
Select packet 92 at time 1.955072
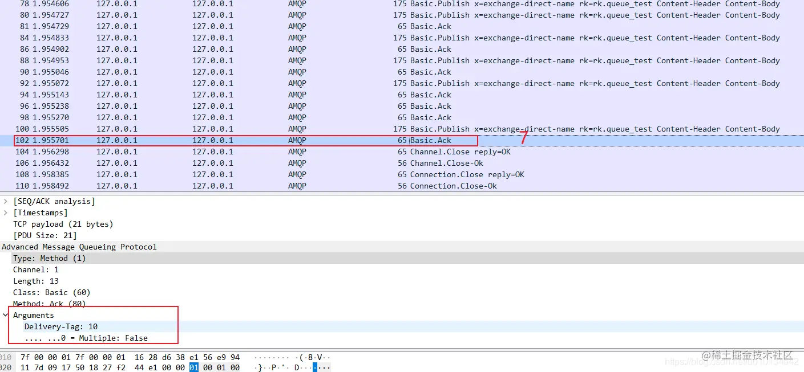402,83
